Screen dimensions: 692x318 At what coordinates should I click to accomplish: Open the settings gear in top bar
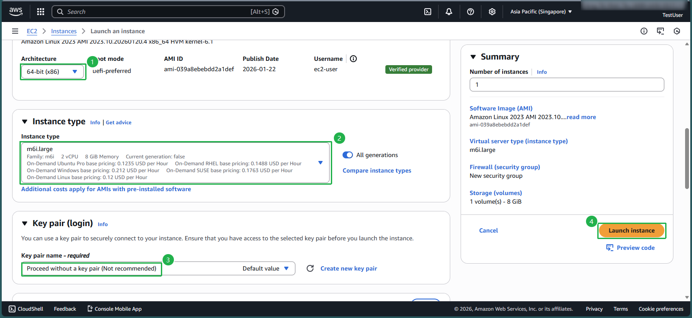point(492,12)
